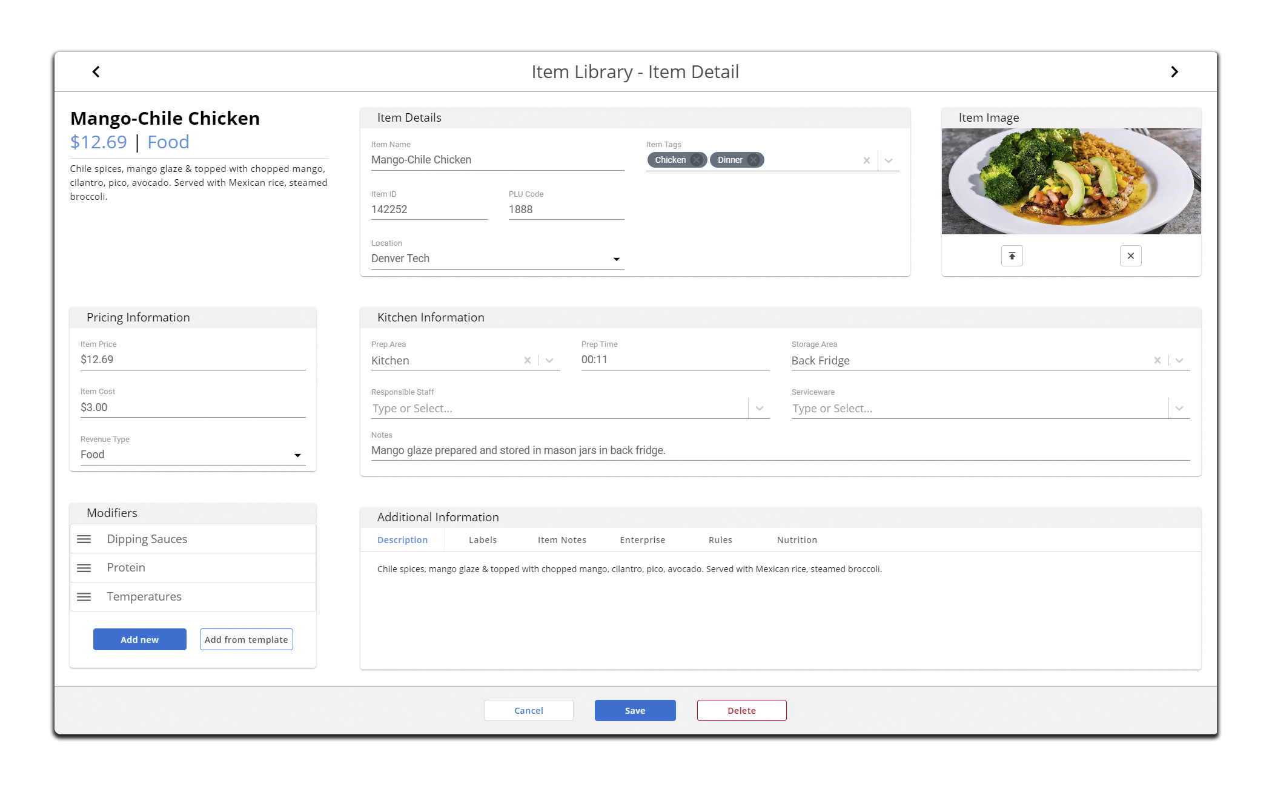Switch to the Nutrition tab
This screenshot has width=1272, height=787.
797,540
